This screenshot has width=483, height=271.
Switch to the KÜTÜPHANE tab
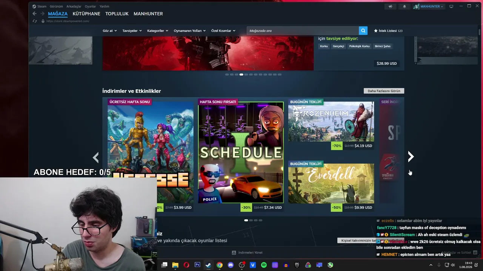click(86, 14)
